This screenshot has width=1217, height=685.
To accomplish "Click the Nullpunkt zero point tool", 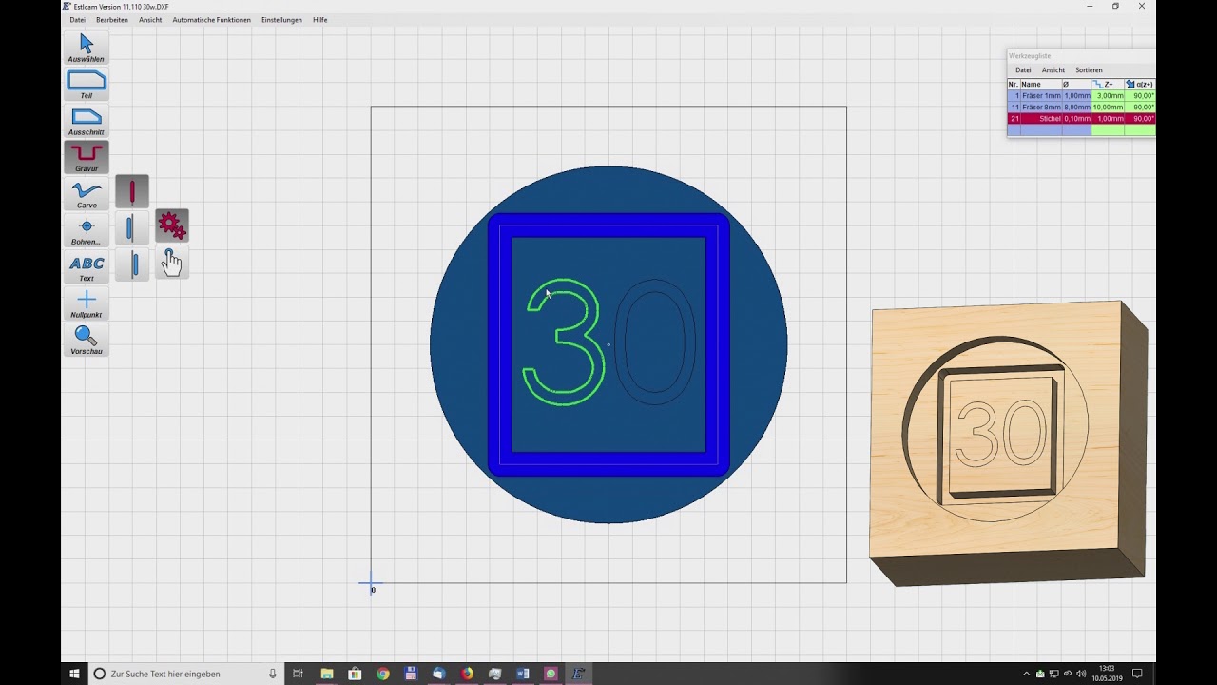I will tap(87, 303).
